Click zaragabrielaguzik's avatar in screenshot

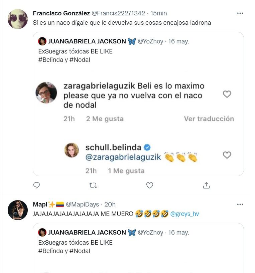pos(46,93)
